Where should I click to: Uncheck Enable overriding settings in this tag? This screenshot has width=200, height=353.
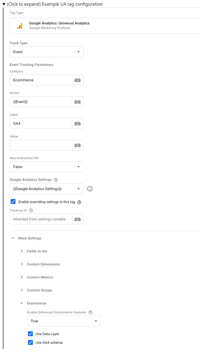(x=13, y=201)
